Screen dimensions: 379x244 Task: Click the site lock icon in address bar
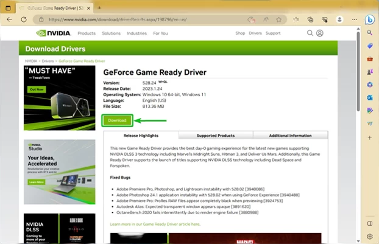[41, 19]
